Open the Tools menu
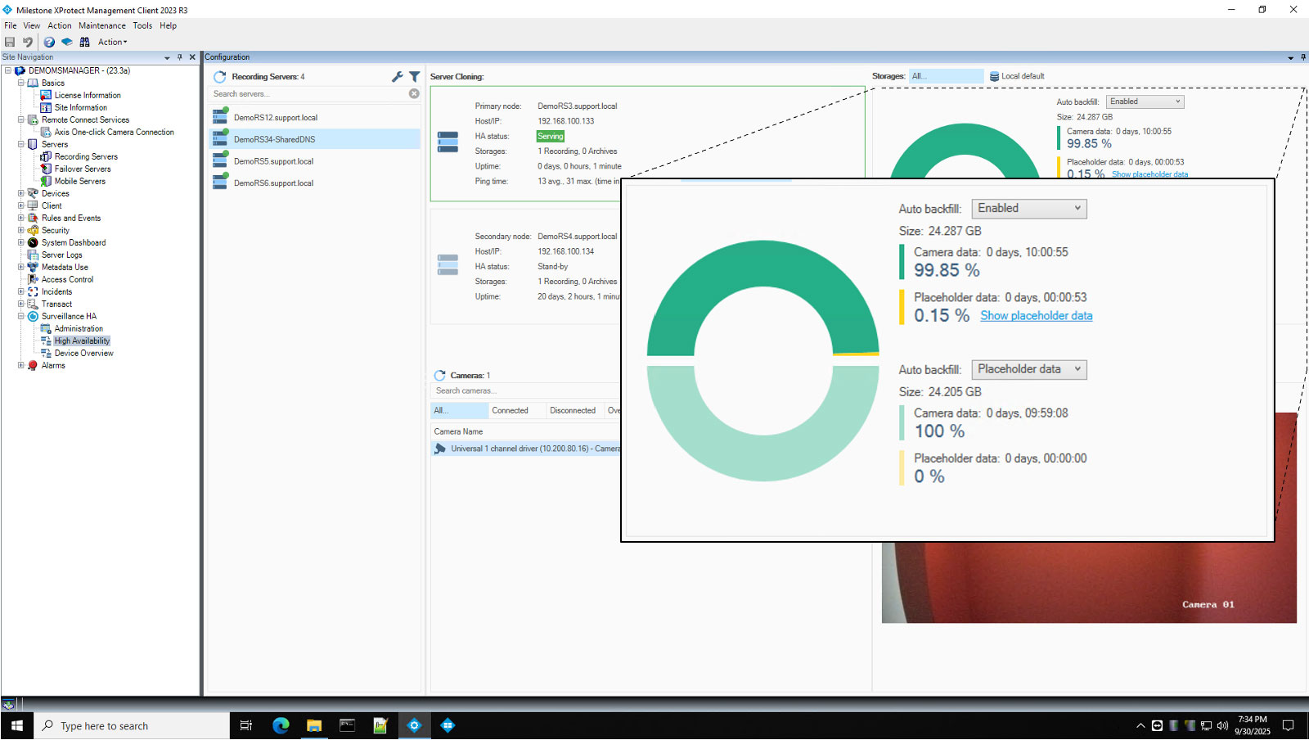This screenshot has height=740, width=1309. pyautogui.click(x=142, y=25)
